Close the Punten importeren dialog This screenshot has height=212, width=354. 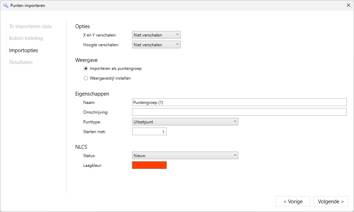point(348,6)
